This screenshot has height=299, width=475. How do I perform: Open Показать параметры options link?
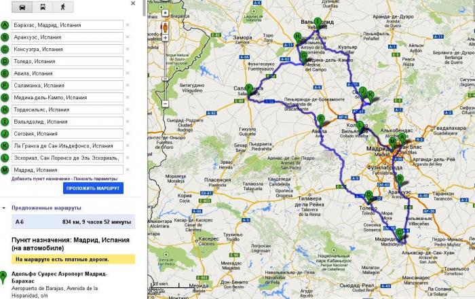(96, 179)
